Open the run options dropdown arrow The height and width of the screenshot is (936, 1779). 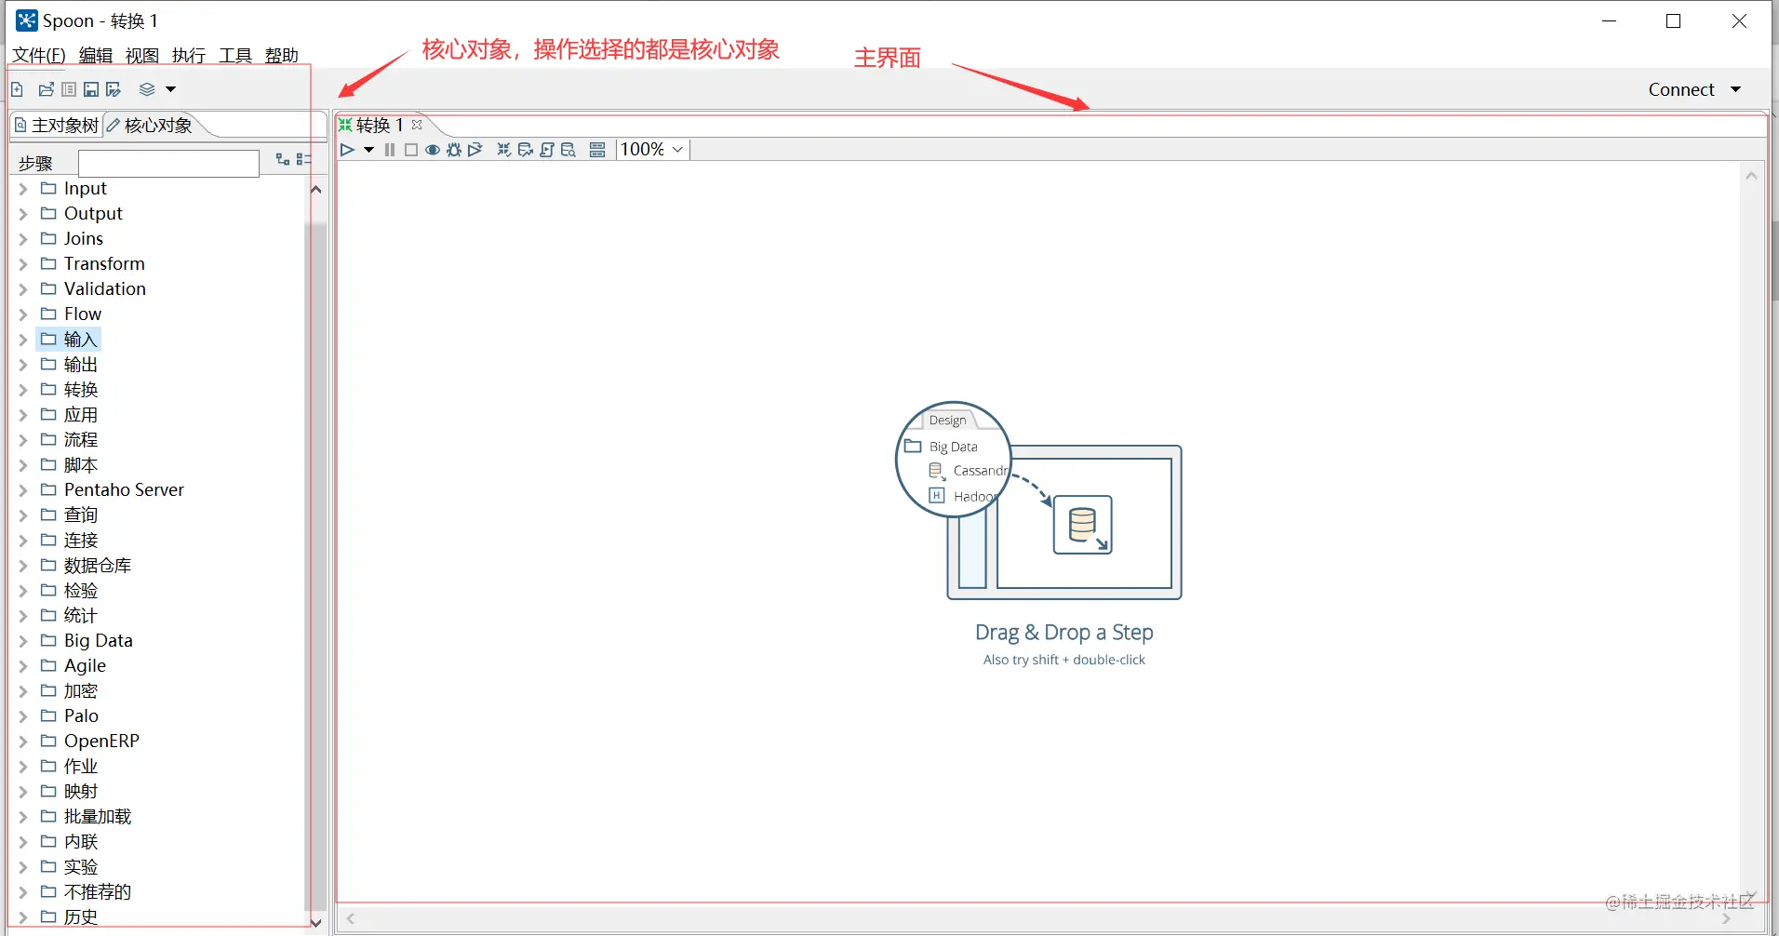click(x=368, y=150)
